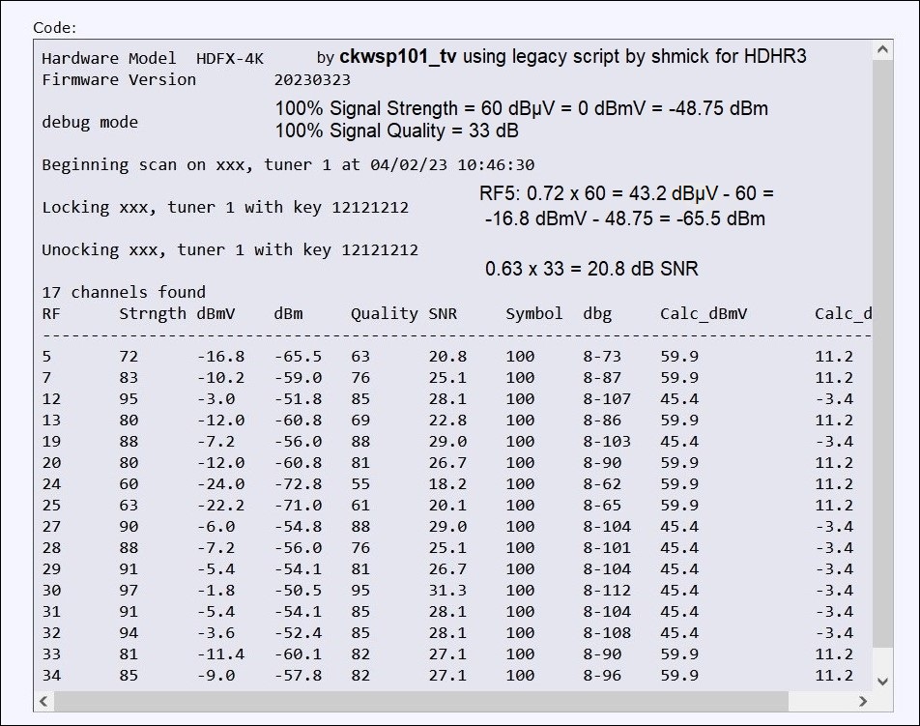The height and width of the screenshot is (726, 920).
Task: Click the dbg value '8-112' for RF 30
Action: click(607, 590)
